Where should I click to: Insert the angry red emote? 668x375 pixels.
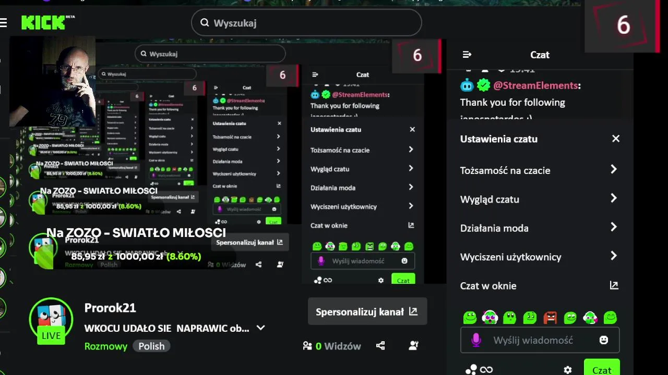click(x=550, y=317)
